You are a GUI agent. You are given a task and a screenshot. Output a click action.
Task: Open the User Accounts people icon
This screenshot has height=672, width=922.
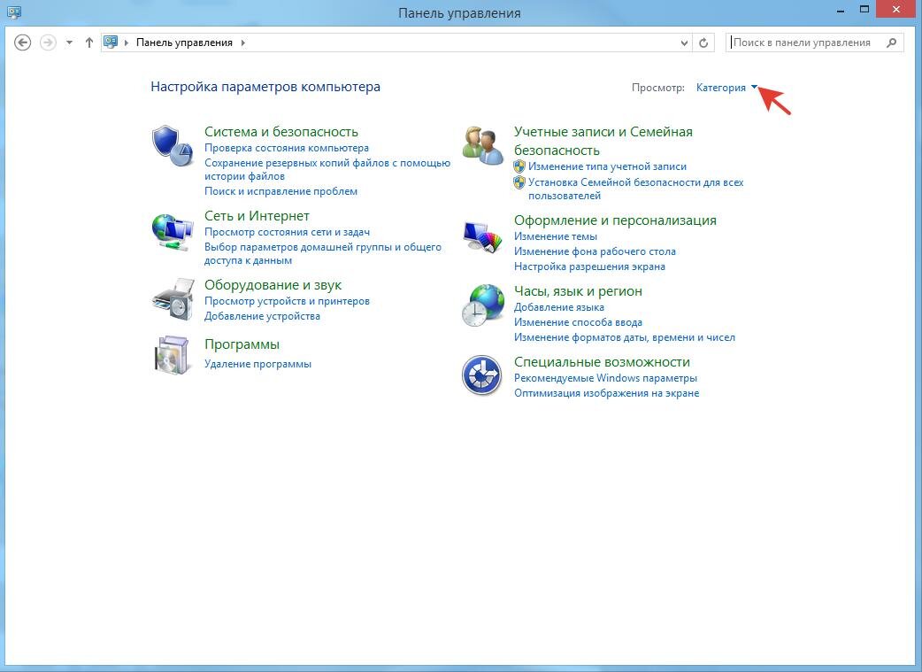[483, 145]
